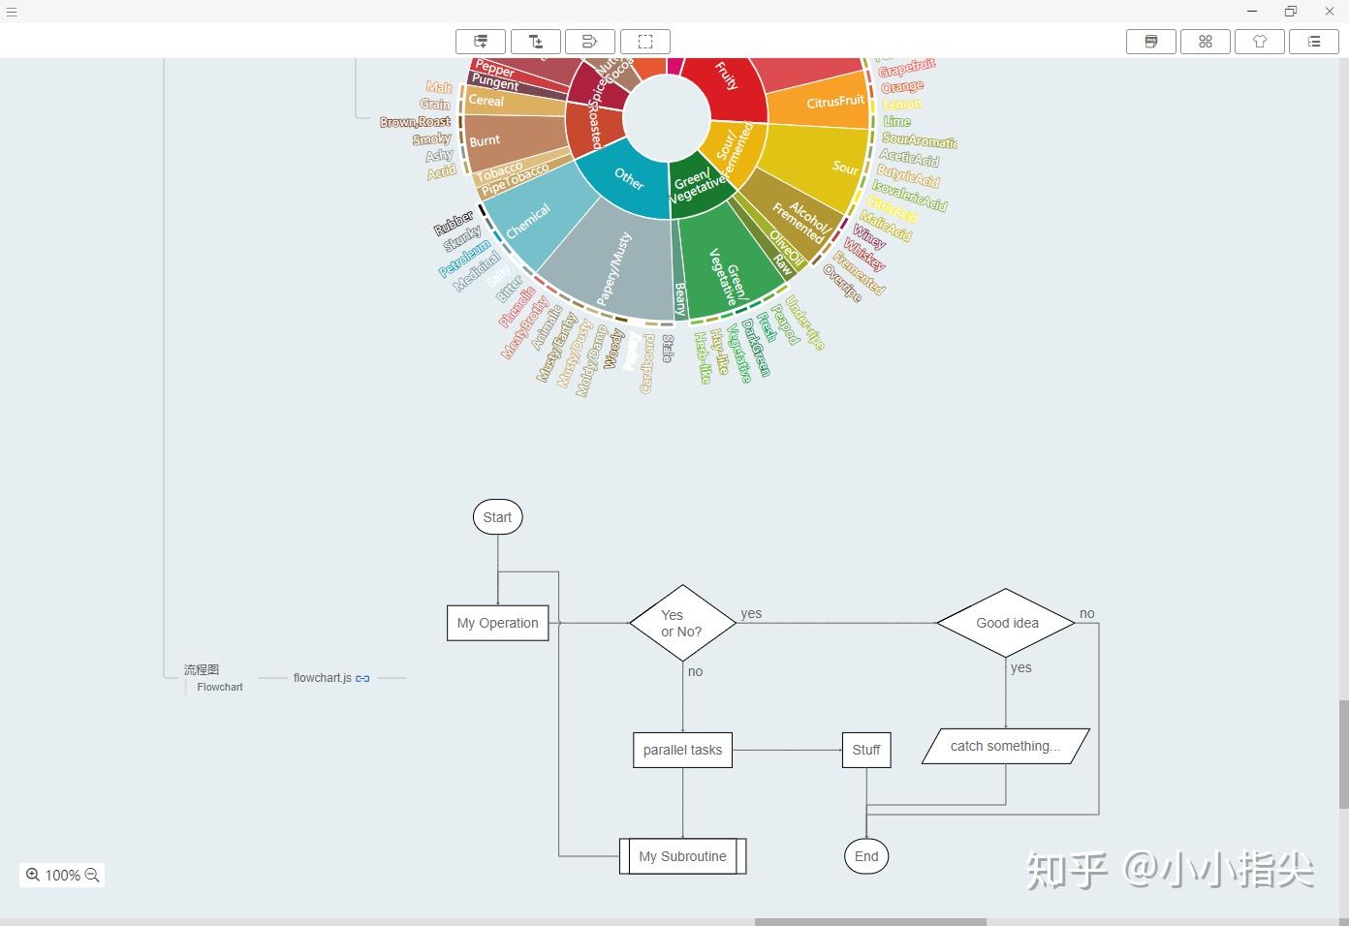Open the hamburger menu at top left
1349x926 pixels.
click(12, 12)
